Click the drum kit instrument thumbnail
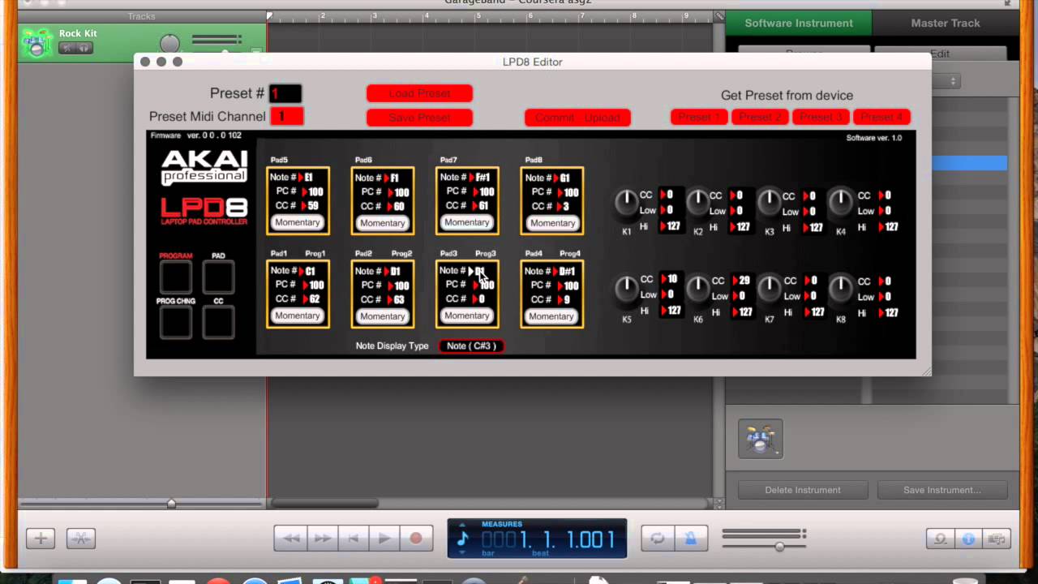 click(761, 439)
